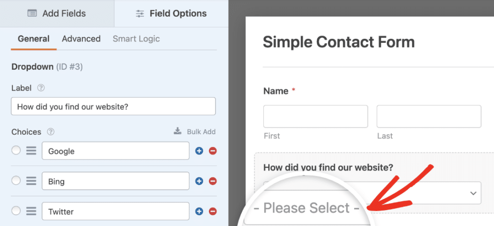Grab the Google choice reorder handle
Screen dimensions: 494x226
point(31,151)
